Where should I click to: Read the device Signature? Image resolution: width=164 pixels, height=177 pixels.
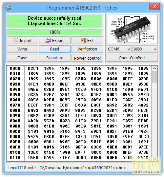click(55, 58)
